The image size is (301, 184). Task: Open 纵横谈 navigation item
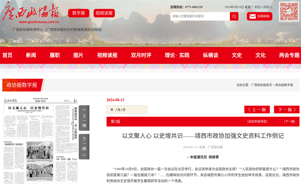click(x=211, y=55)
